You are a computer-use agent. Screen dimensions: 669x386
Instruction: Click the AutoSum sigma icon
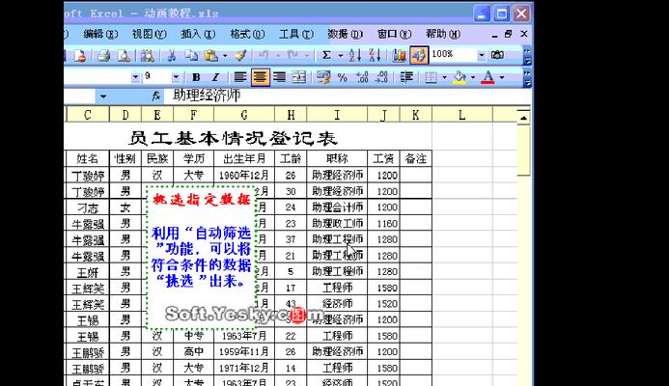pos(327,55)
